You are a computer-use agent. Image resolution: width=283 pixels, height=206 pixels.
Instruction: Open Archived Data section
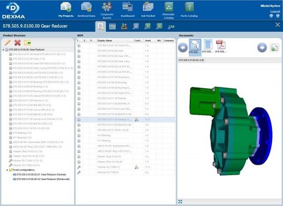tap(86, 10)
